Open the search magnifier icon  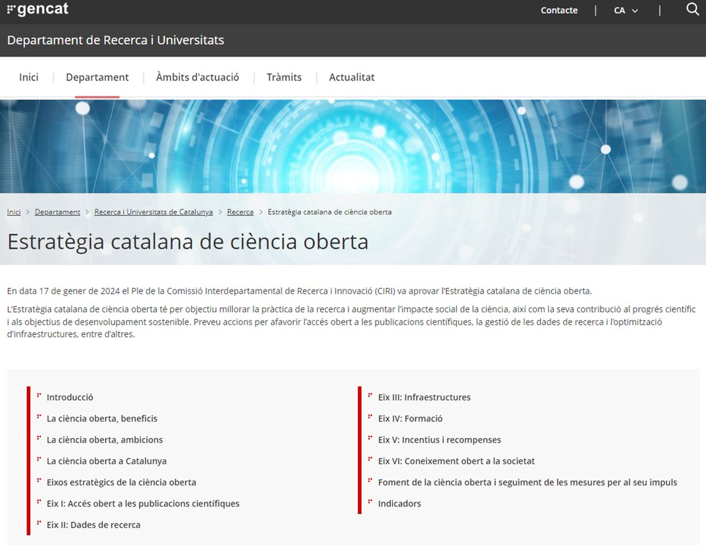(x=692, y=9)
